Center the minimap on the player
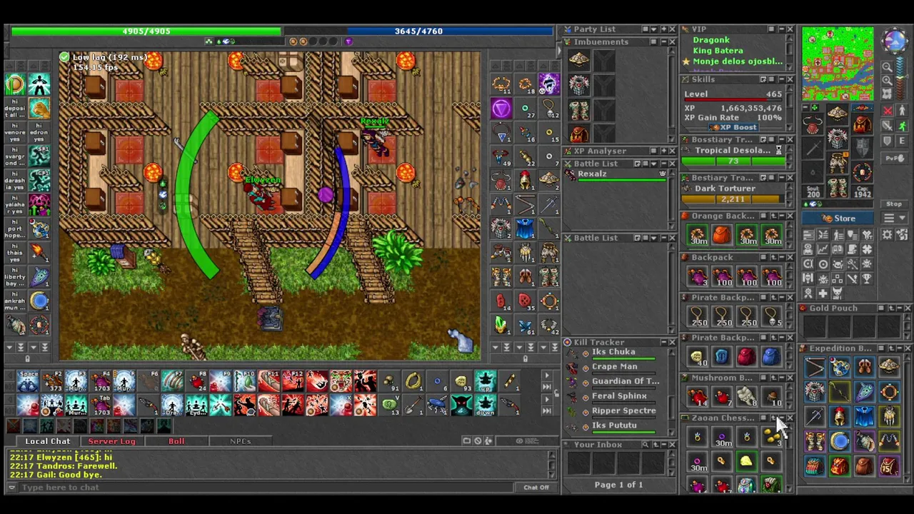This screenshot has height=514, width=914. 887,94
